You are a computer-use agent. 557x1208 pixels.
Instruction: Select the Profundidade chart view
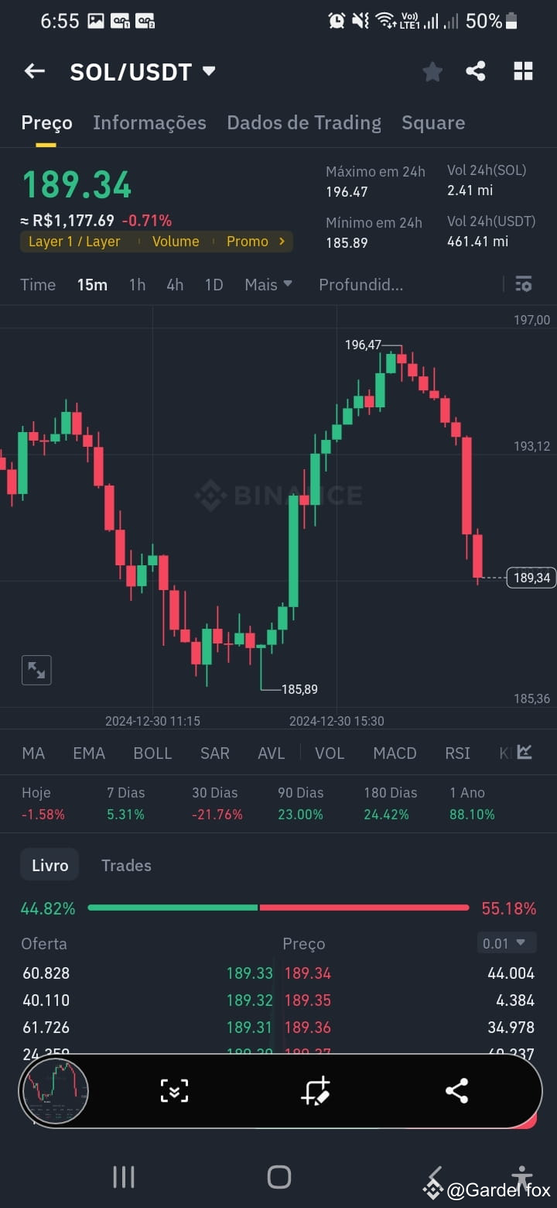[361, 285]
